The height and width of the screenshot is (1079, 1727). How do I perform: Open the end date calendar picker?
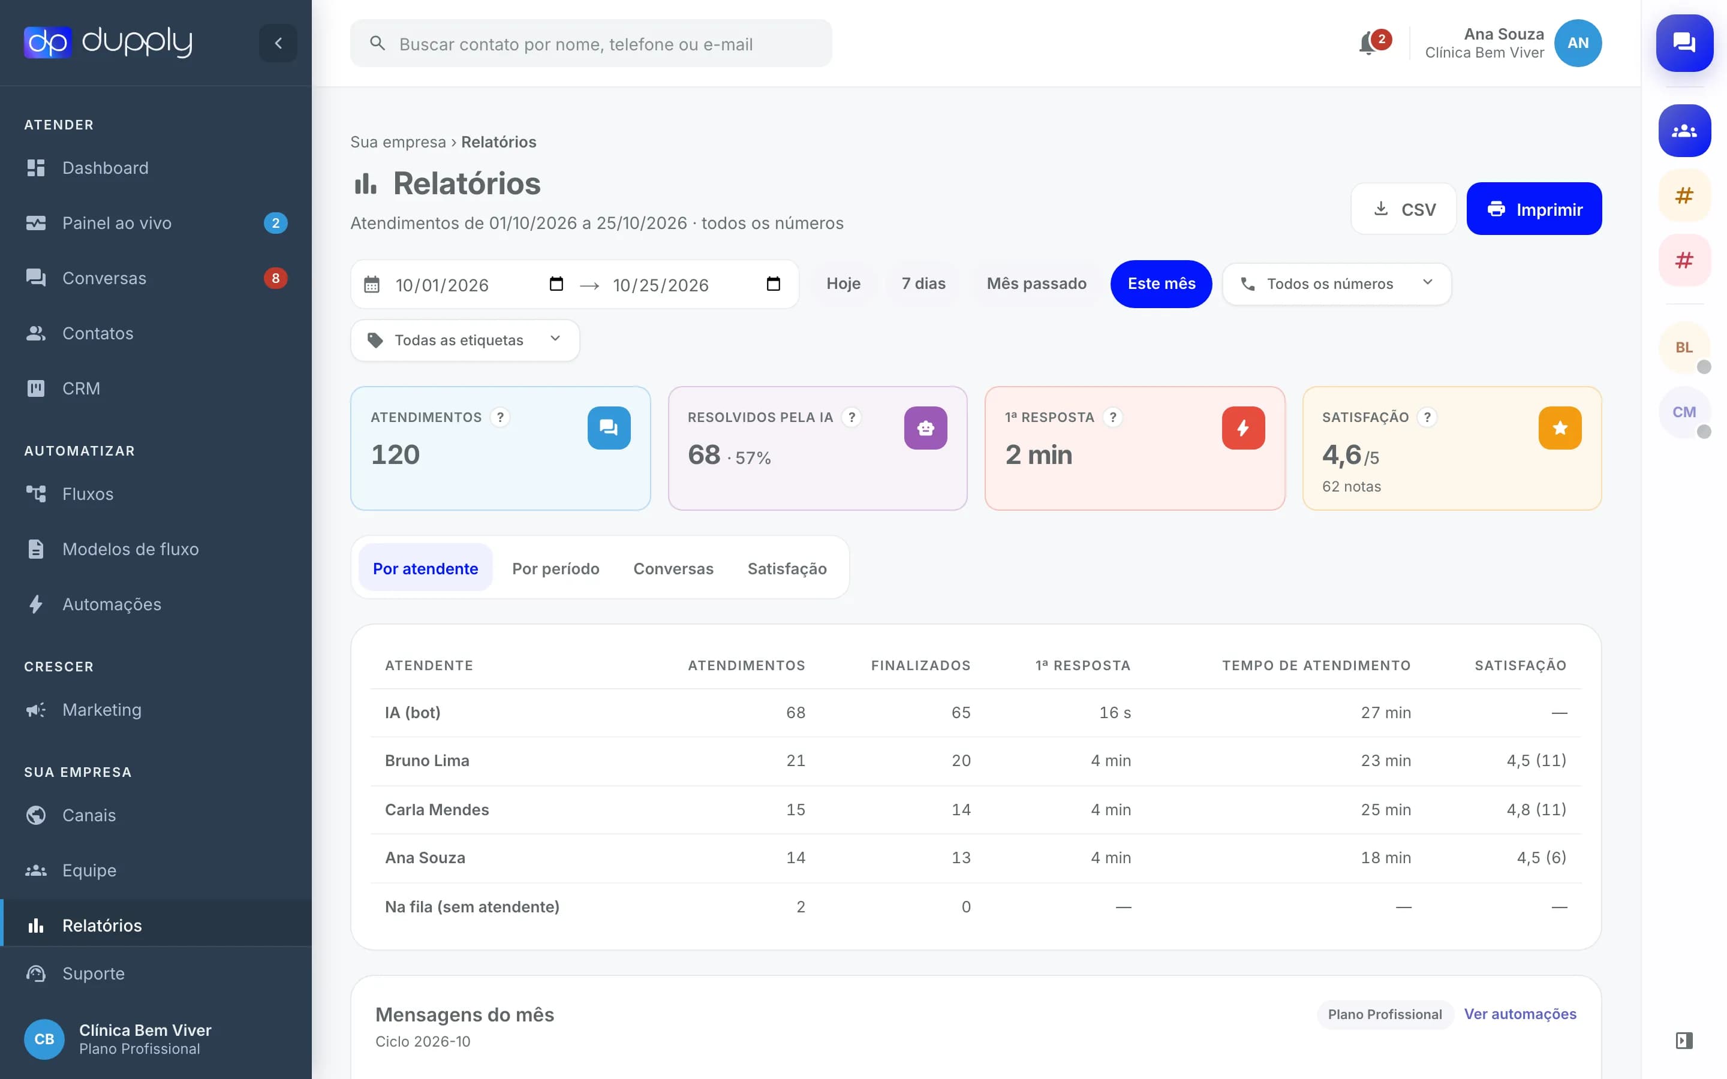773,284
